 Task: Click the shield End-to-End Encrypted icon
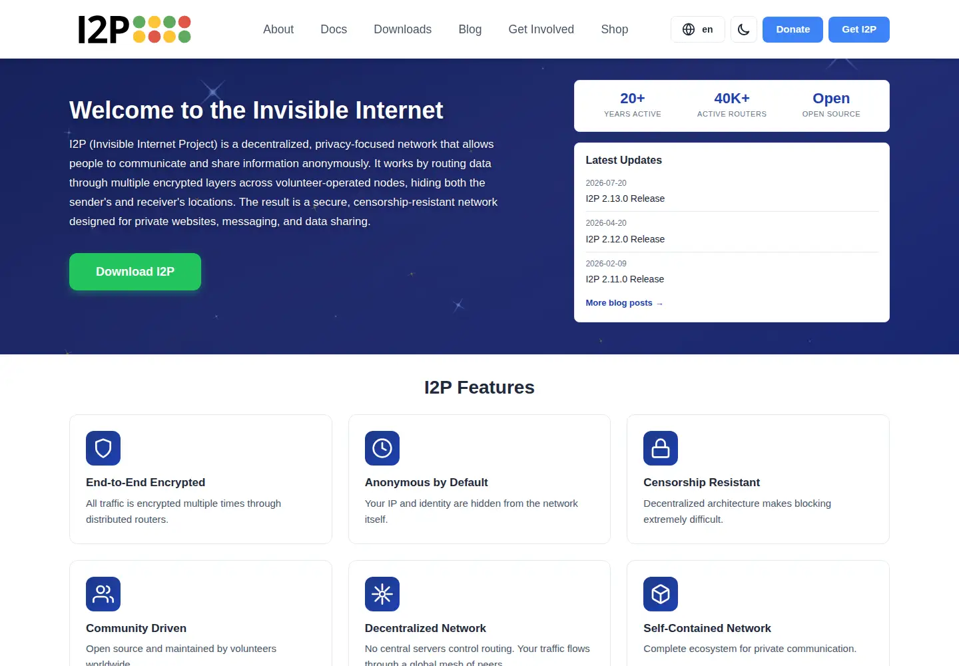(103, 448)
